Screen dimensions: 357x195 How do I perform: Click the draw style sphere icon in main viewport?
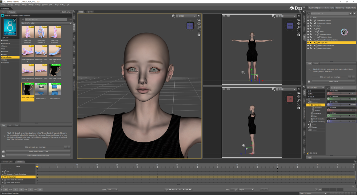[173, 16]
